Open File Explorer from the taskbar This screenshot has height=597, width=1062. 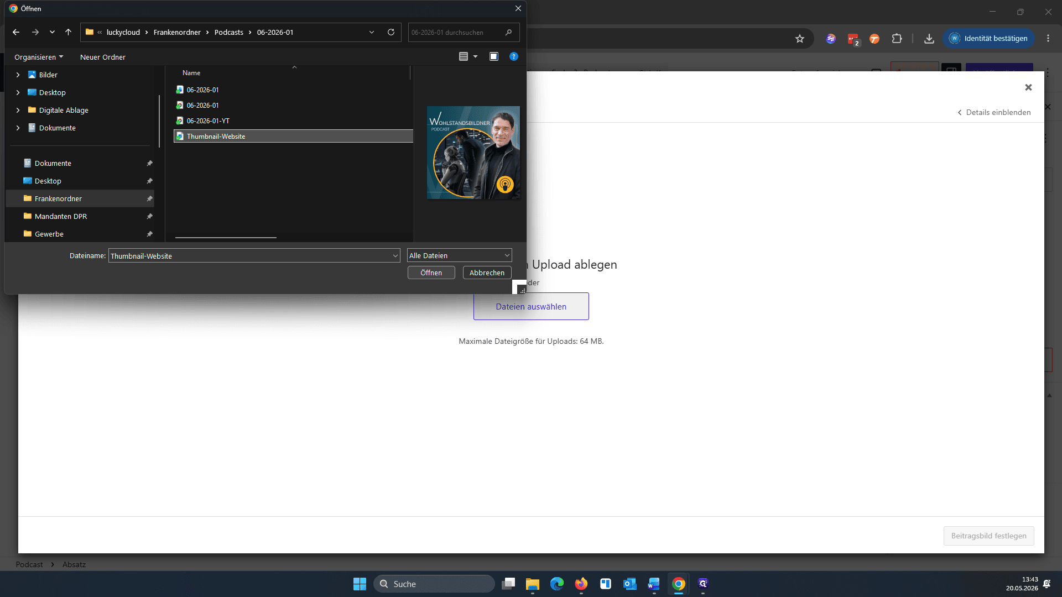coord(533,584)
